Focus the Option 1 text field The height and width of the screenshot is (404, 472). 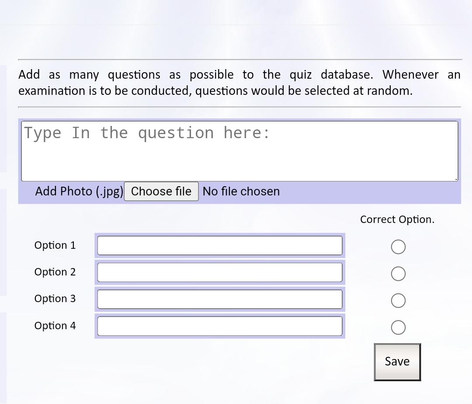pyautogui.click(x=219, y=245)
